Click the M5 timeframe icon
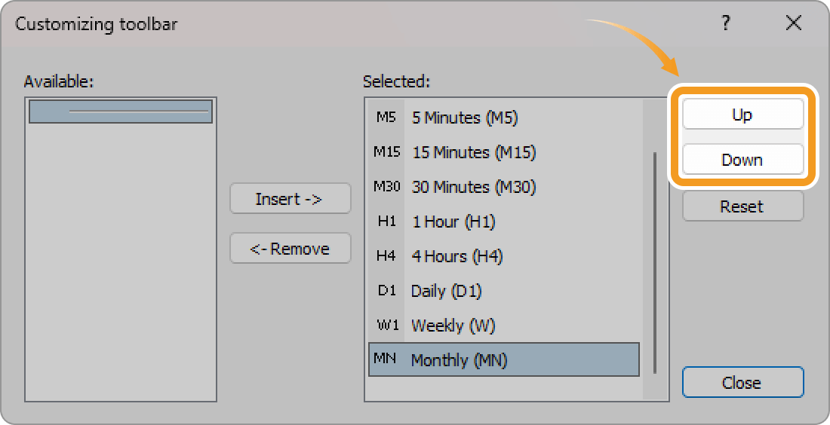Screen dimensions: 830x425 [x=386, y=118]
